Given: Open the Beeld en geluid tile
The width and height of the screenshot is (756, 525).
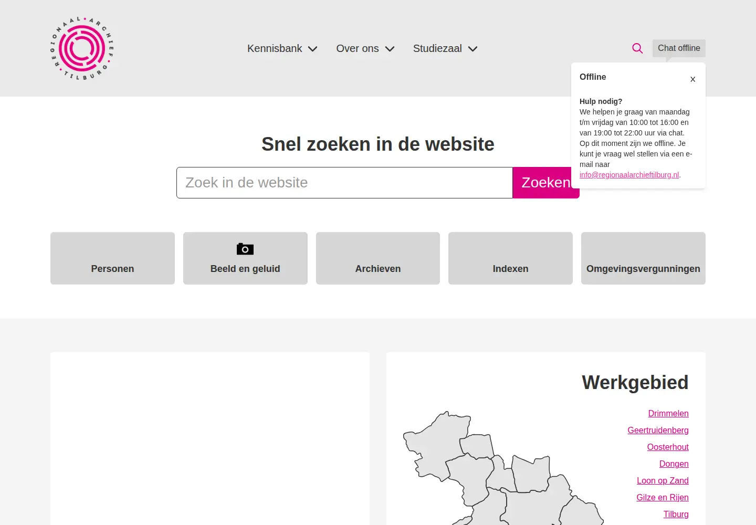Looking at the screenshot, I should pyautogui.click(x=245, y=258).
